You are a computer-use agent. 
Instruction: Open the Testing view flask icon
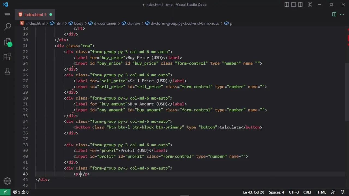click(x=7, y=71)
